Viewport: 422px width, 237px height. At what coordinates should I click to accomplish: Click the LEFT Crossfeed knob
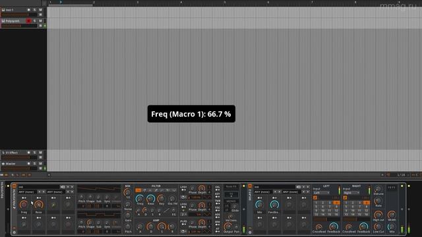(319, 227)
